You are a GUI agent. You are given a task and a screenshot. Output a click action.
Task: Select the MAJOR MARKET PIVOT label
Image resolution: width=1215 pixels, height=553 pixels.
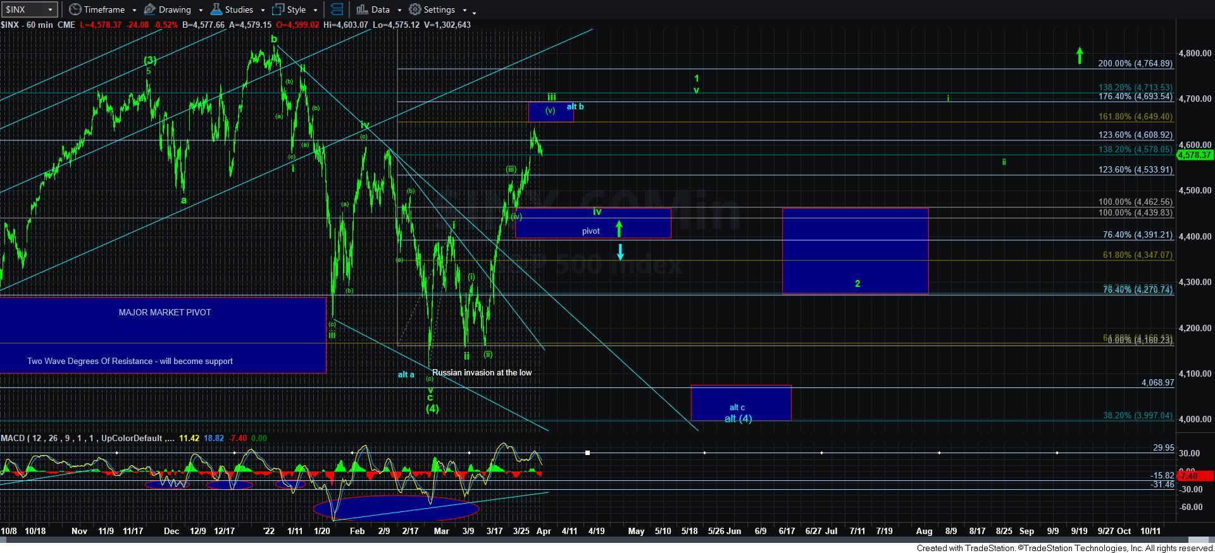click(x=165, y=312)
